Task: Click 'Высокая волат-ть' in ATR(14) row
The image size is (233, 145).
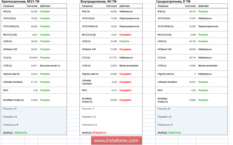Action: click(50, 66)
